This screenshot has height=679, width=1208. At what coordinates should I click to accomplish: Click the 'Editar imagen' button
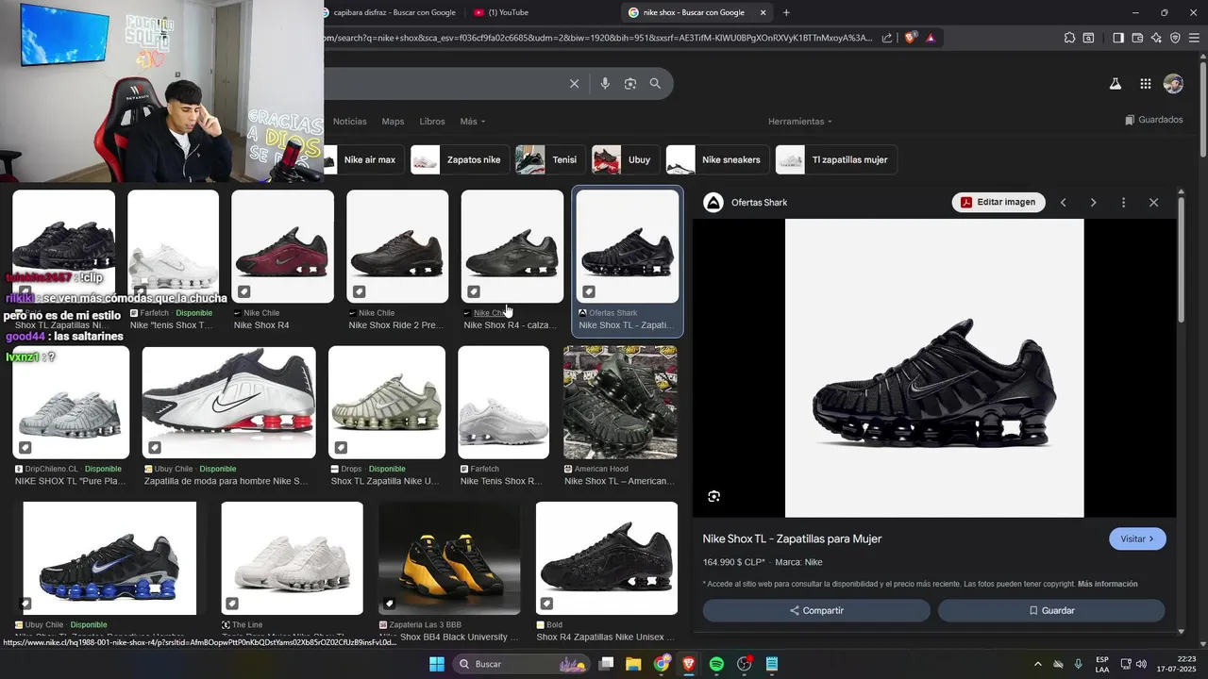tap(998, 203)
